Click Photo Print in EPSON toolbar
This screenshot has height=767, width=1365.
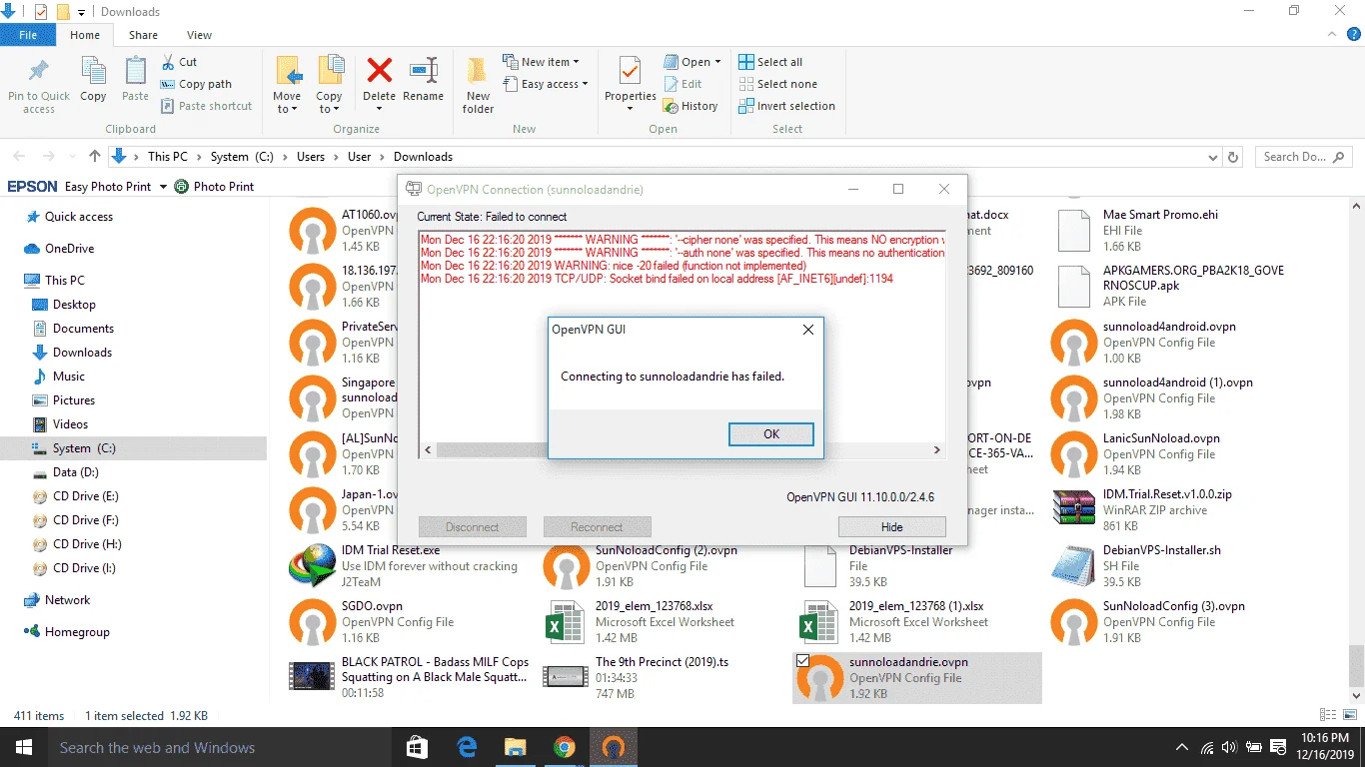[214, 187]
